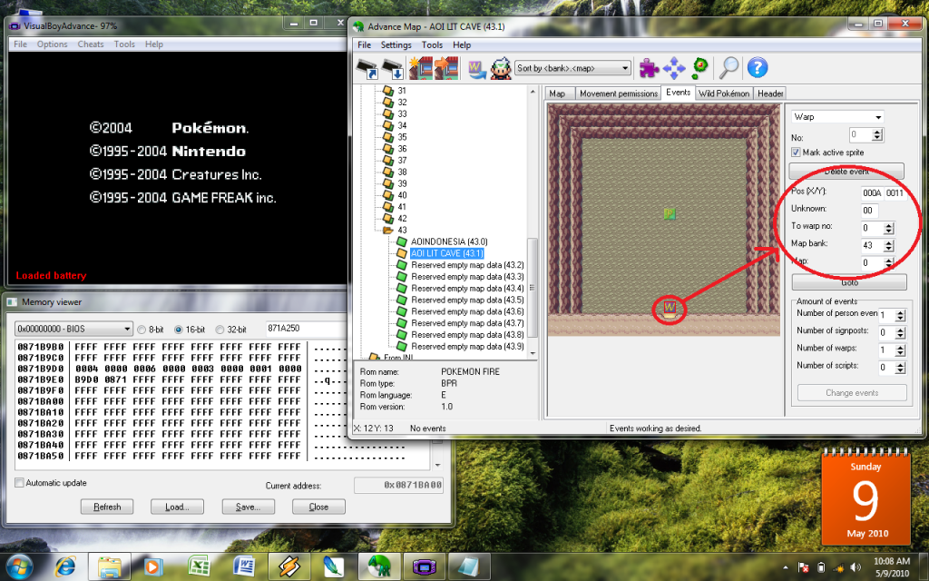Select the W warp event on map
Viewport: 929px width, 581px height.
coord(670,309)
